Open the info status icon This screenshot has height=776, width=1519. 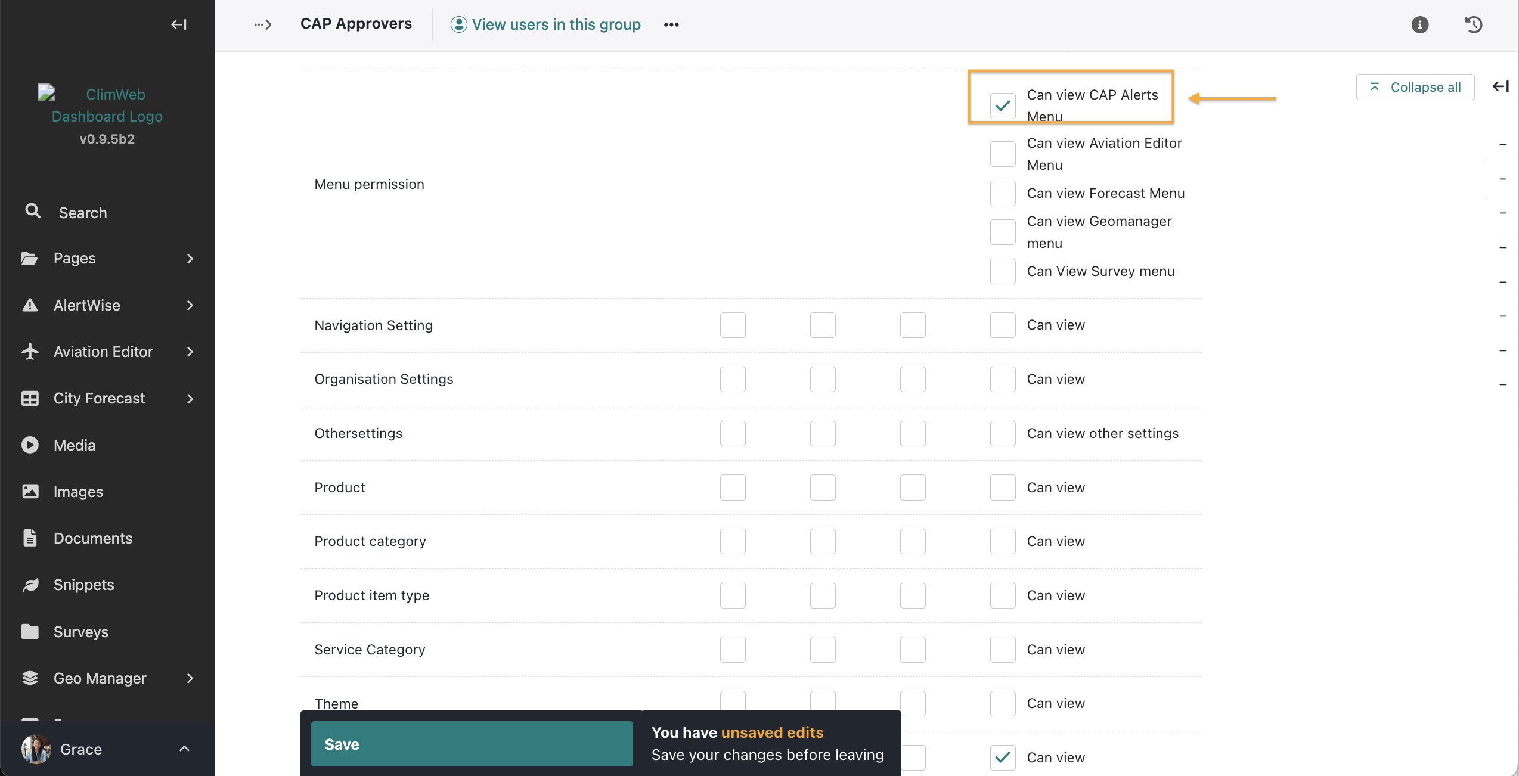[x=1420, y=24]
